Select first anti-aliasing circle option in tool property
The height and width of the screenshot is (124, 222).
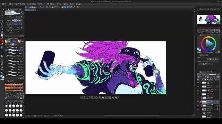pyautogui.click(x=13, y=21)
